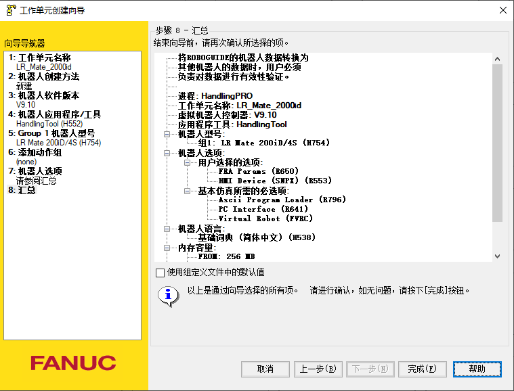Click the blue information bubble icon

pyautogui.click(x=168, y=296)
